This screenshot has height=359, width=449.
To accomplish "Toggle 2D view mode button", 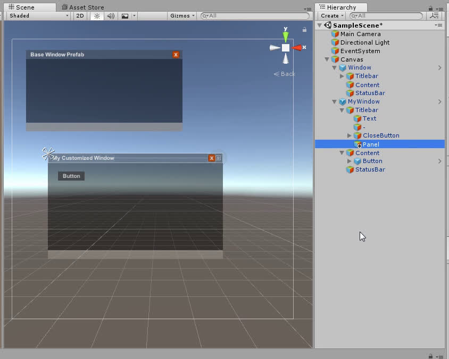I will [x=80, y=16].
